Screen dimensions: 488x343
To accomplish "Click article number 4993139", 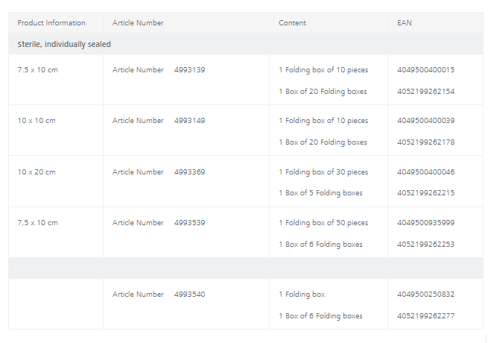I will 189,70.
